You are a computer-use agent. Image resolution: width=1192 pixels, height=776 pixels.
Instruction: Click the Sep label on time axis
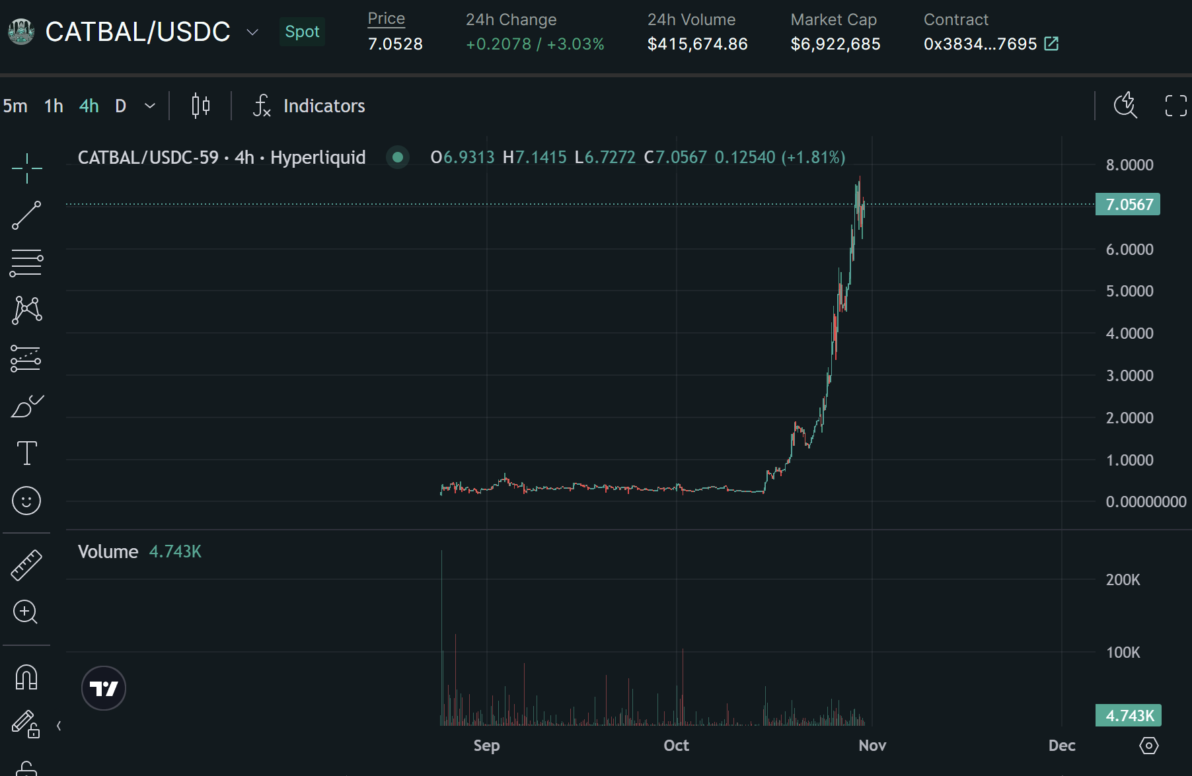(x=486, y=746)
